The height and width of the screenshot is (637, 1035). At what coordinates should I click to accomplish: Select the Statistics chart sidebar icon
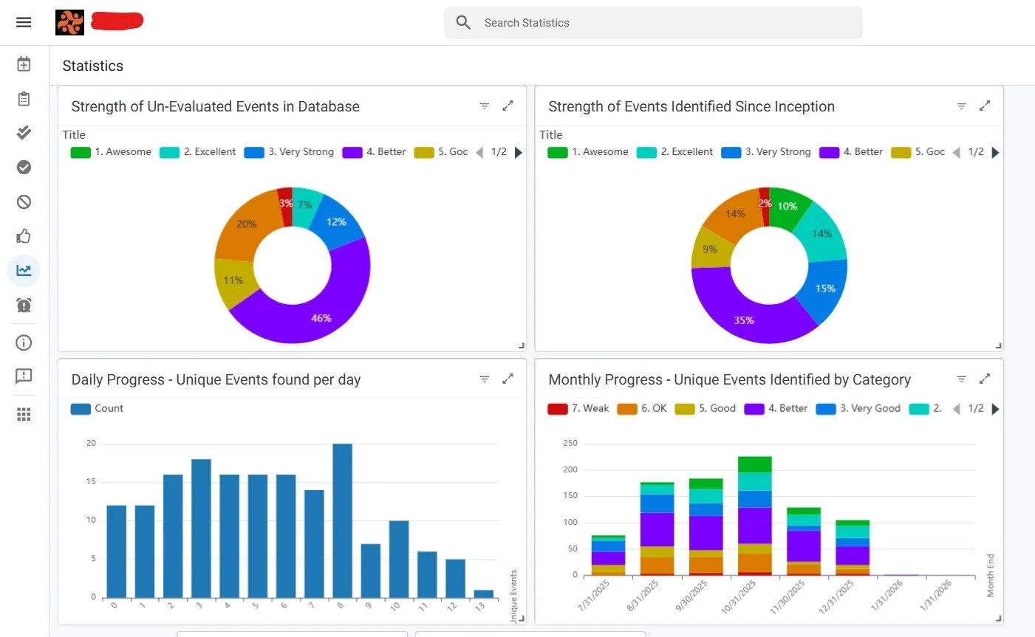click(24, 270)
